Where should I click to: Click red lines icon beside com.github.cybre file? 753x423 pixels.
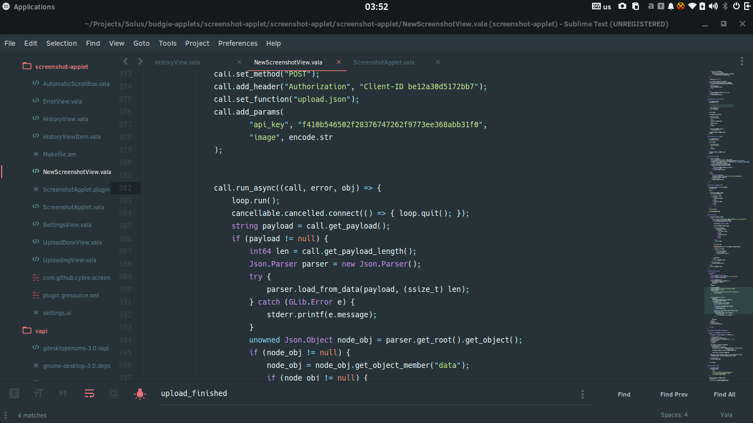(36, 278)
